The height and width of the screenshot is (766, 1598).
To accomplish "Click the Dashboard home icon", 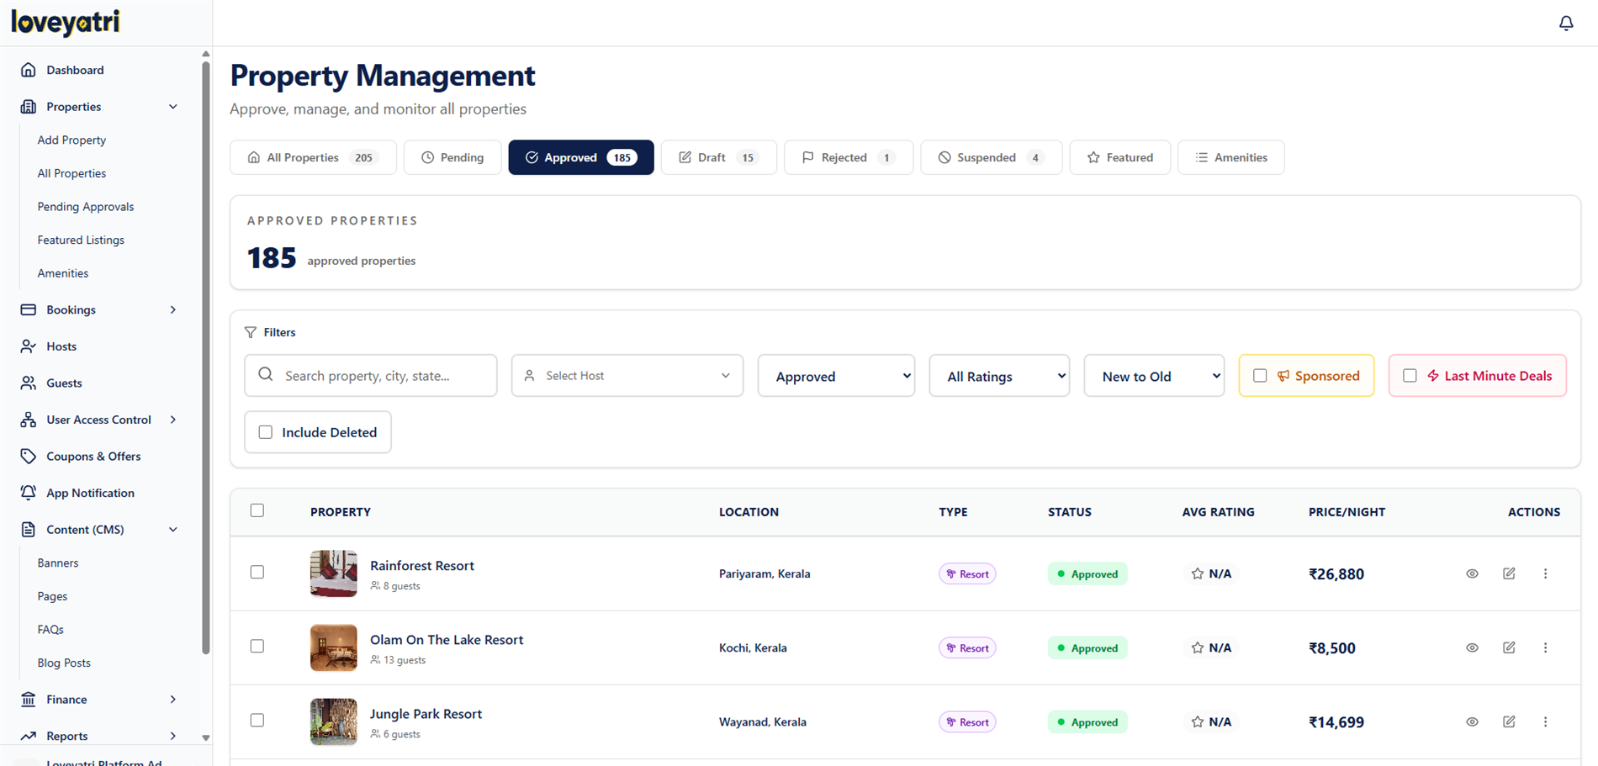I will pyautogui.click(x=29, y=70).
